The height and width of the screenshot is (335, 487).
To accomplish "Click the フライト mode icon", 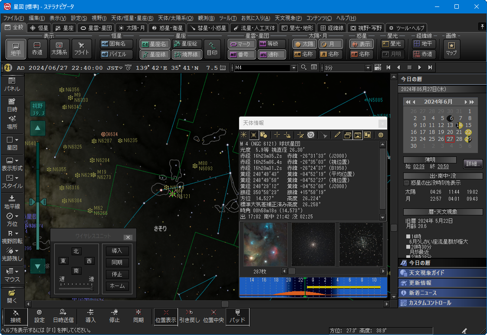I will (82, 49).
